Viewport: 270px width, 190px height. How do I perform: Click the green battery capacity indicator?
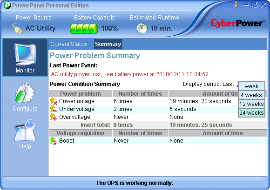[x=84, y=28]
